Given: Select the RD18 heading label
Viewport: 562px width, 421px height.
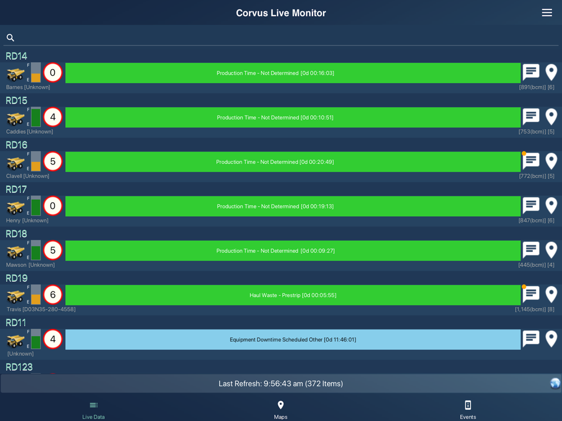Looking at the screenshot, I should click(x=16, y=234).
